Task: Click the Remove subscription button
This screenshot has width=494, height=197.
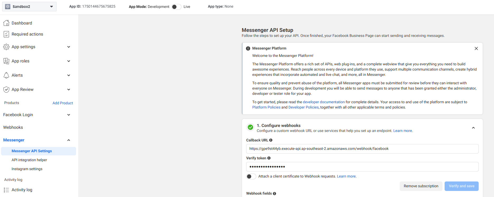Action: pyautogui.click(x=421, y=186)
